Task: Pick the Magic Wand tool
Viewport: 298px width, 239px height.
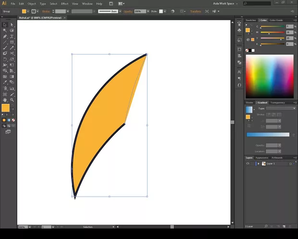Action: click(x=5, y=30)
